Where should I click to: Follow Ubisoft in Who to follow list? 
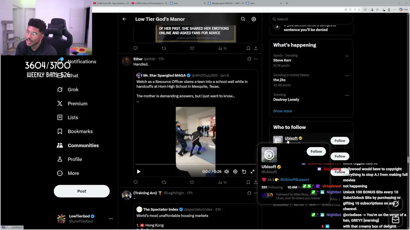coord(340,141)
